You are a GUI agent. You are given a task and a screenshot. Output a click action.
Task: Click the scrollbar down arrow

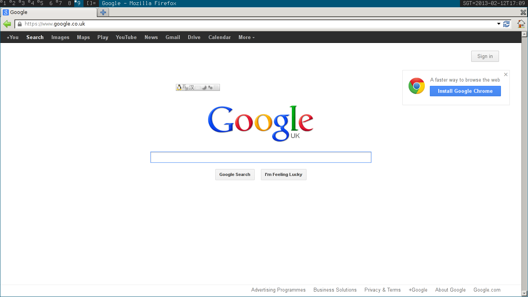pos(525,294)
